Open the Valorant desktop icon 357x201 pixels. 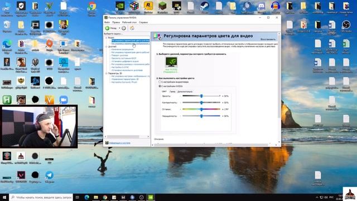[x=21, y=177]
